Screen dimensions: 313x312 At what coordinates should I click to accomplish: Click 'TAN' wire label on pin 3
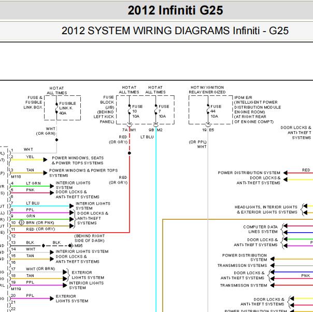tap(30, 170)
